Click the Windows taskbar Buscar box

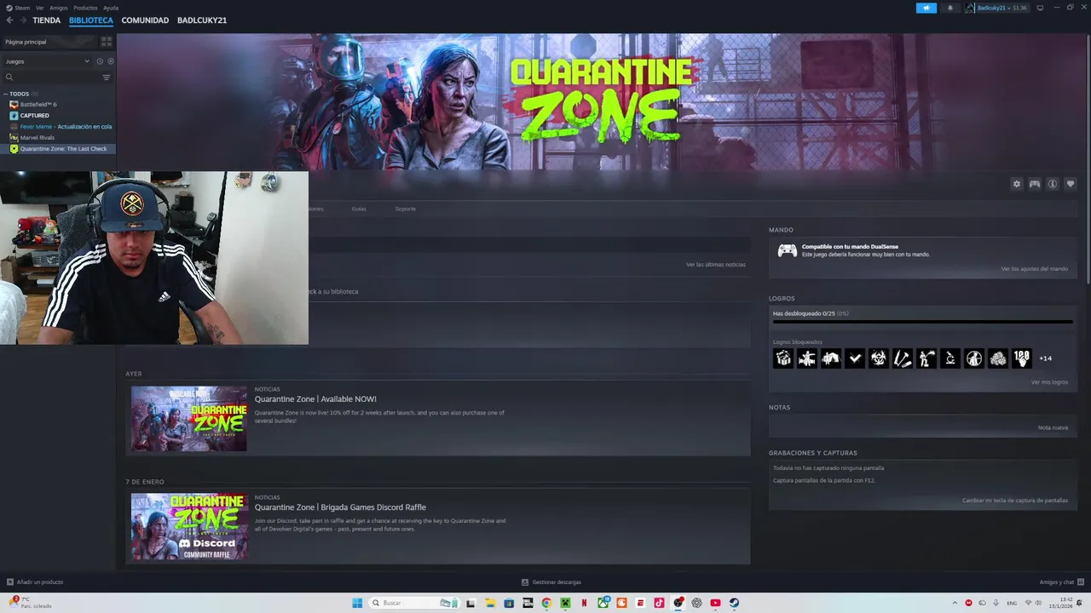coord(413,603)
